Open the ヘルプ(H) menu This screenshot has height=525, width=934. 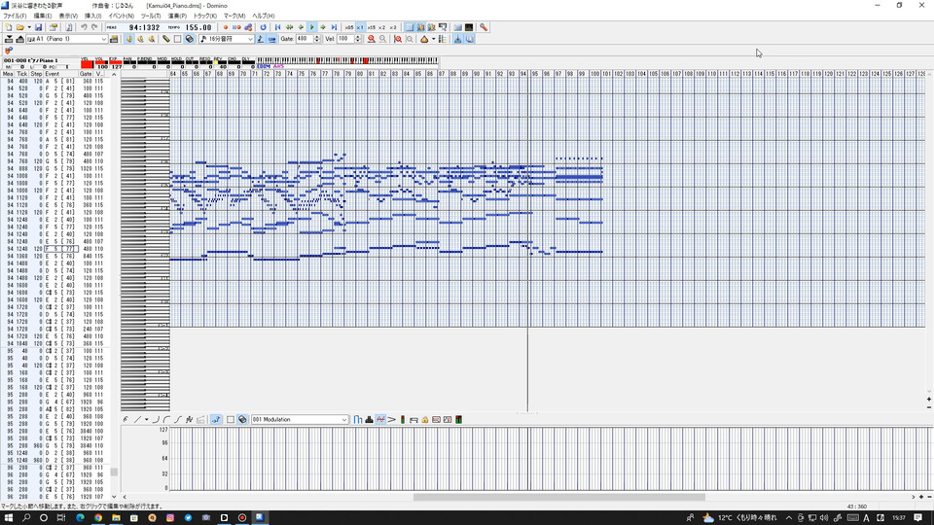pyautogui.click(x=264, y=17)
